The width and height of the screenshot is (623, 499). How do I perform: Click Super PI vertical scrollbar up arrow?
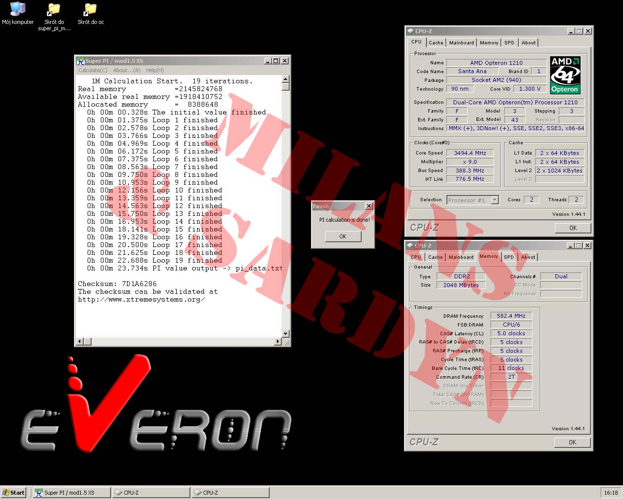coord(286,79)
